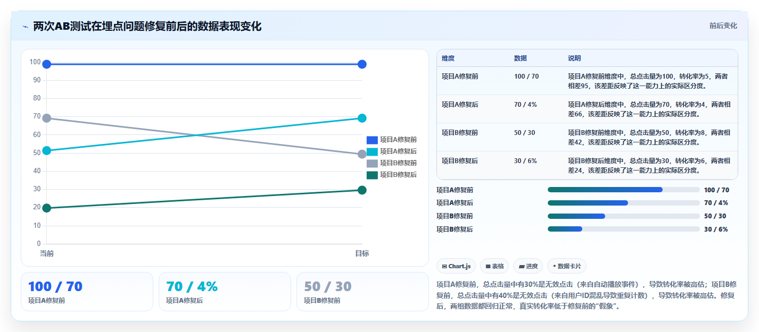Click the summary paragraph about 无效点击
This screenshot has width=759, height=332.
pos(585,295)
